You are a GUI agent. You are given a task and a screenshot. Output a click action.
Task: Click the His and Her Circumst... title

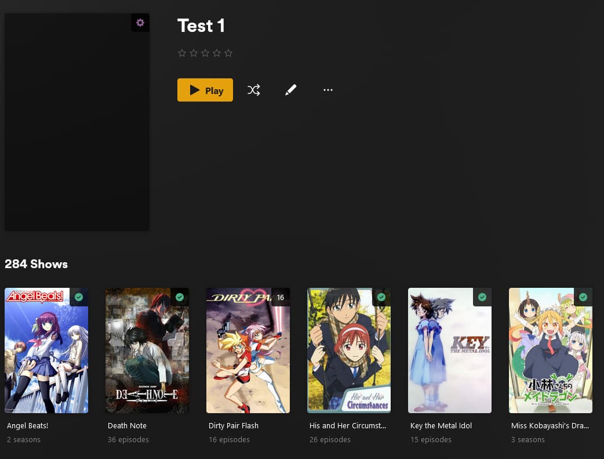347,425
